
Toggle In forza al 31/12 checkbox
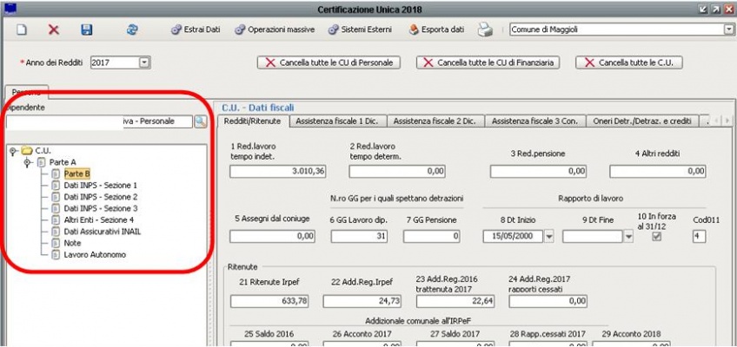pos(657,236)
